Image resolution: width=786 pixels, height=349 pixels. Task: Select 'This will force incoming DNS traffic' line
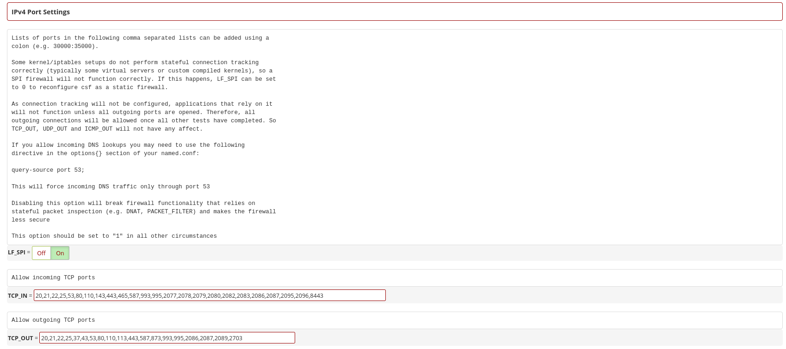point(111,187)
